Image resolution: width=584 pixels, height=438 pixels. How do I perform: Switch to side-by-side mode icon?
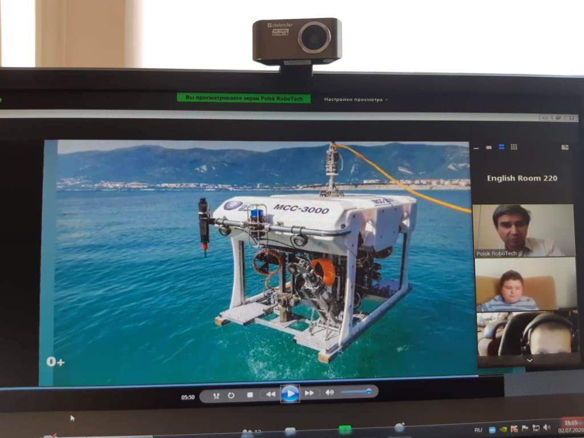click(565, 147)
